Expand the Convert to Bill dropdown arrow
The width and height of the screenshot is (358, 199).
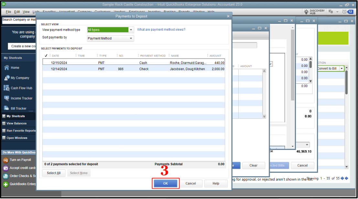342,68
